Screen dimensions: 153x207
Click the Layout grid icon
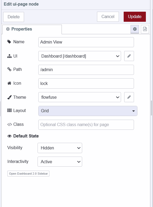point(9,110)
